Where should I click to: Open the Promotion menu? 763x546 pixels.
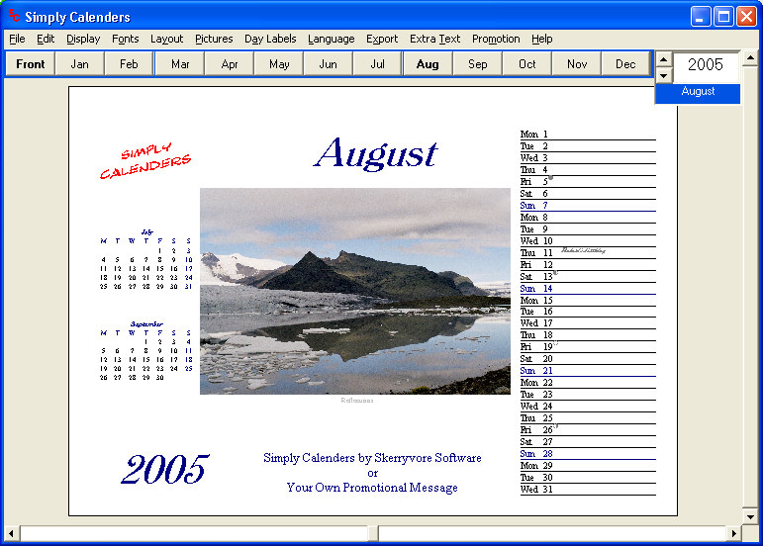click(x=496, y=39)
